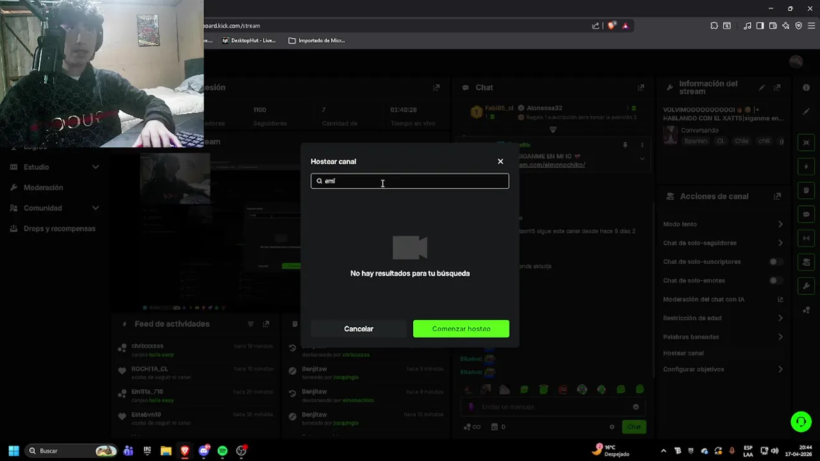
Task: Pin icon on the pinned chat message
Action: tap(625, 145)
